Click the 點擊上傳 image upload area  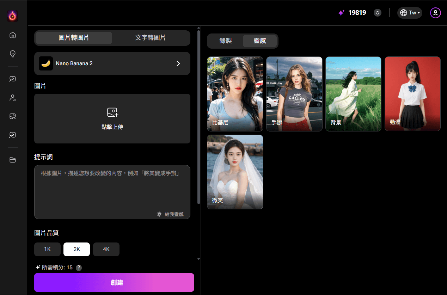click(112, 118)
